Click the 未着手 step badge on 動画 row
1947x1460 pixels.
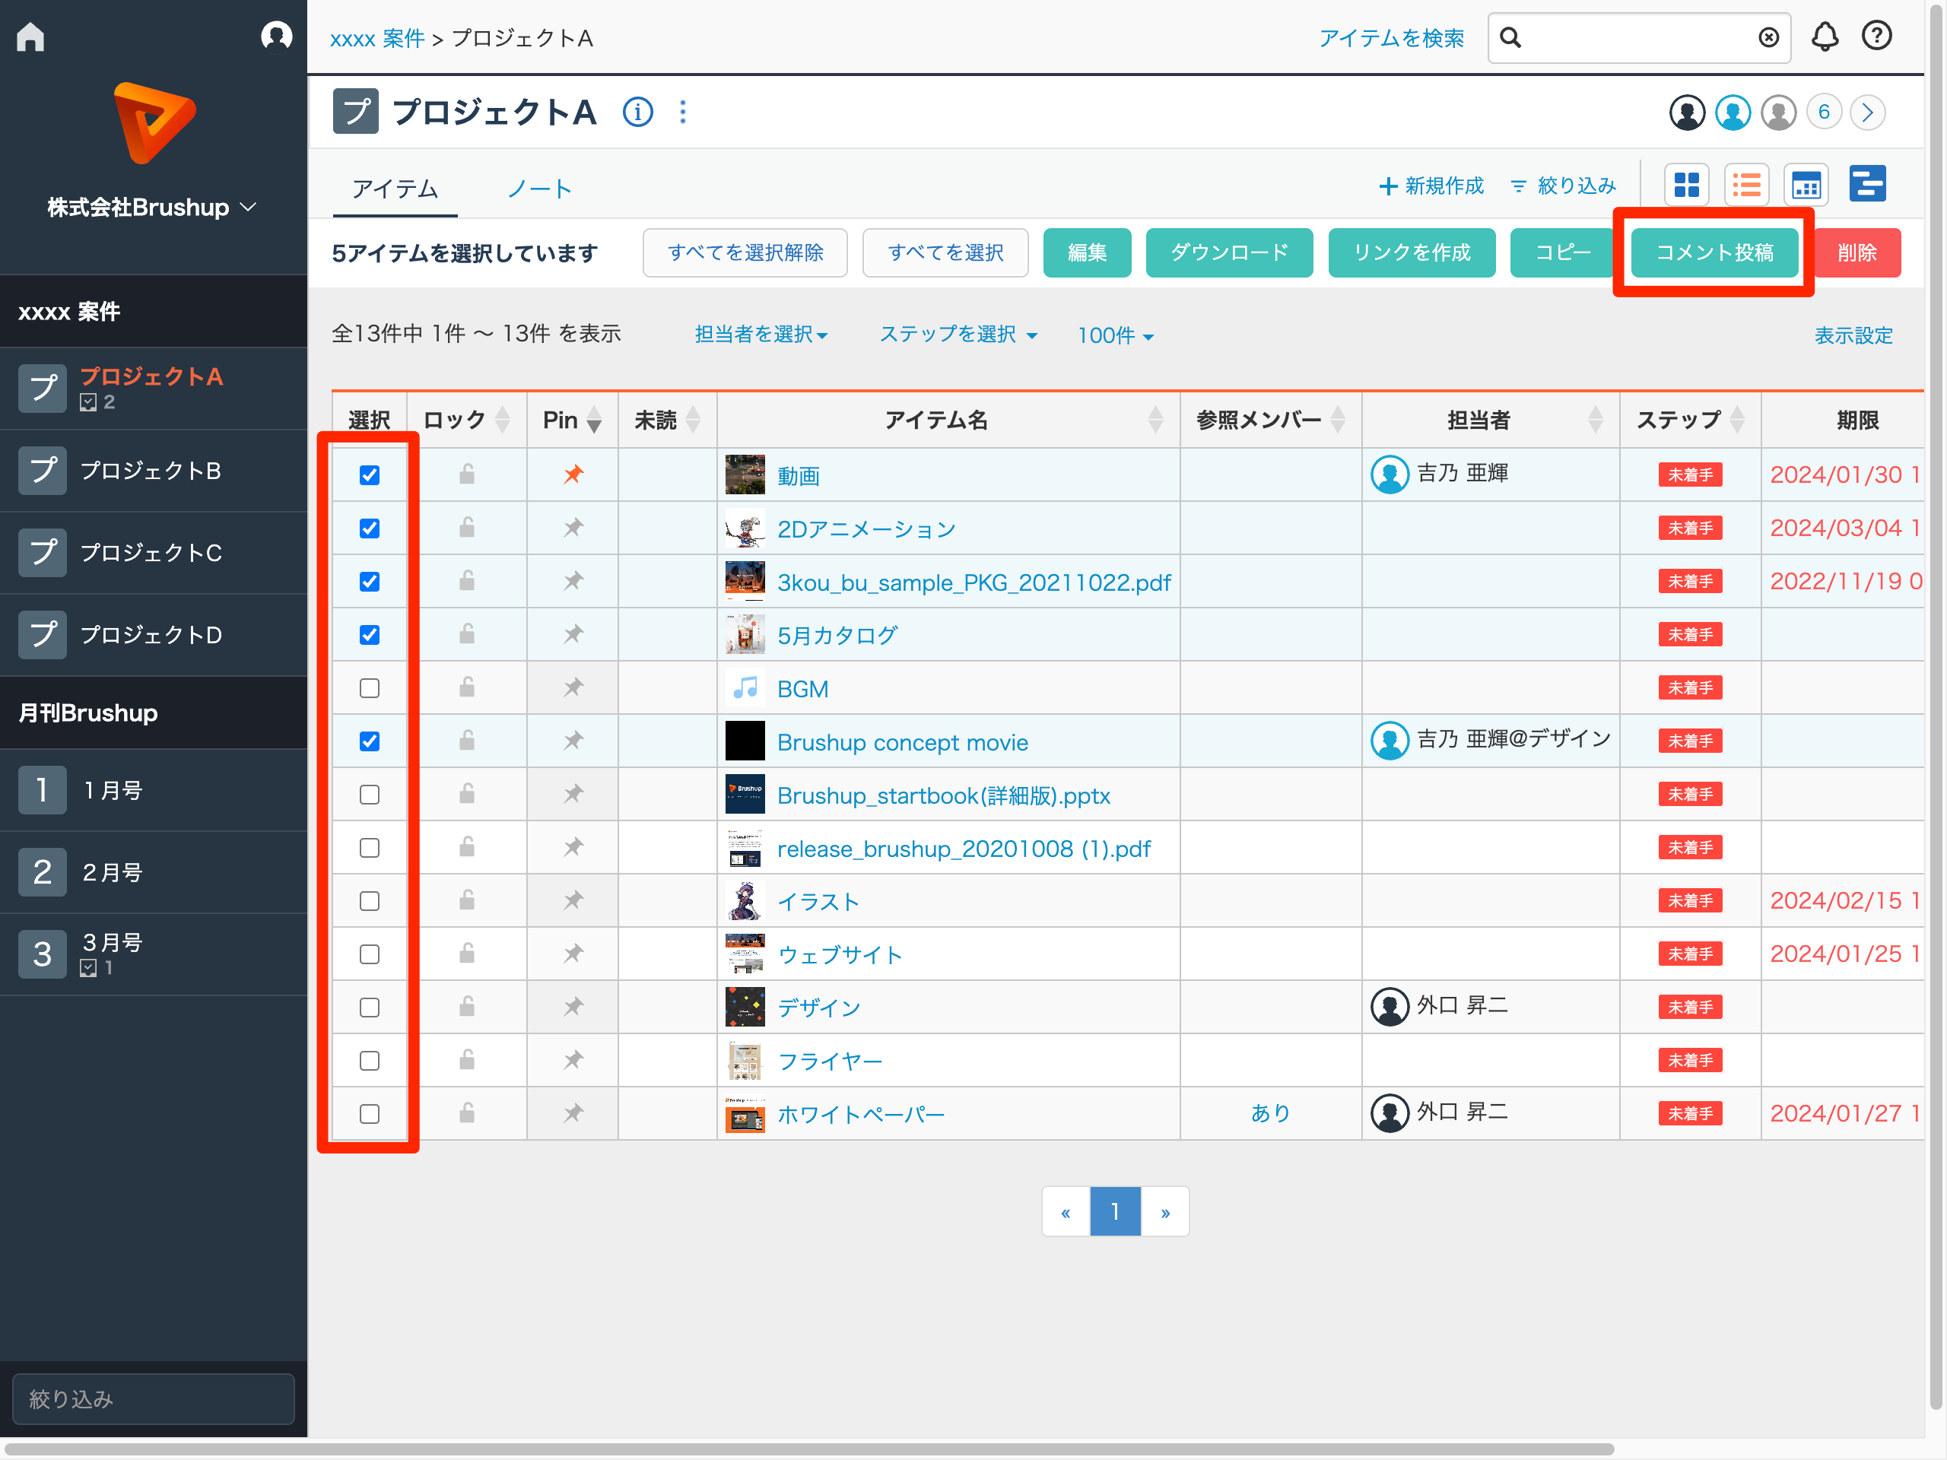tap(1690, 475)
